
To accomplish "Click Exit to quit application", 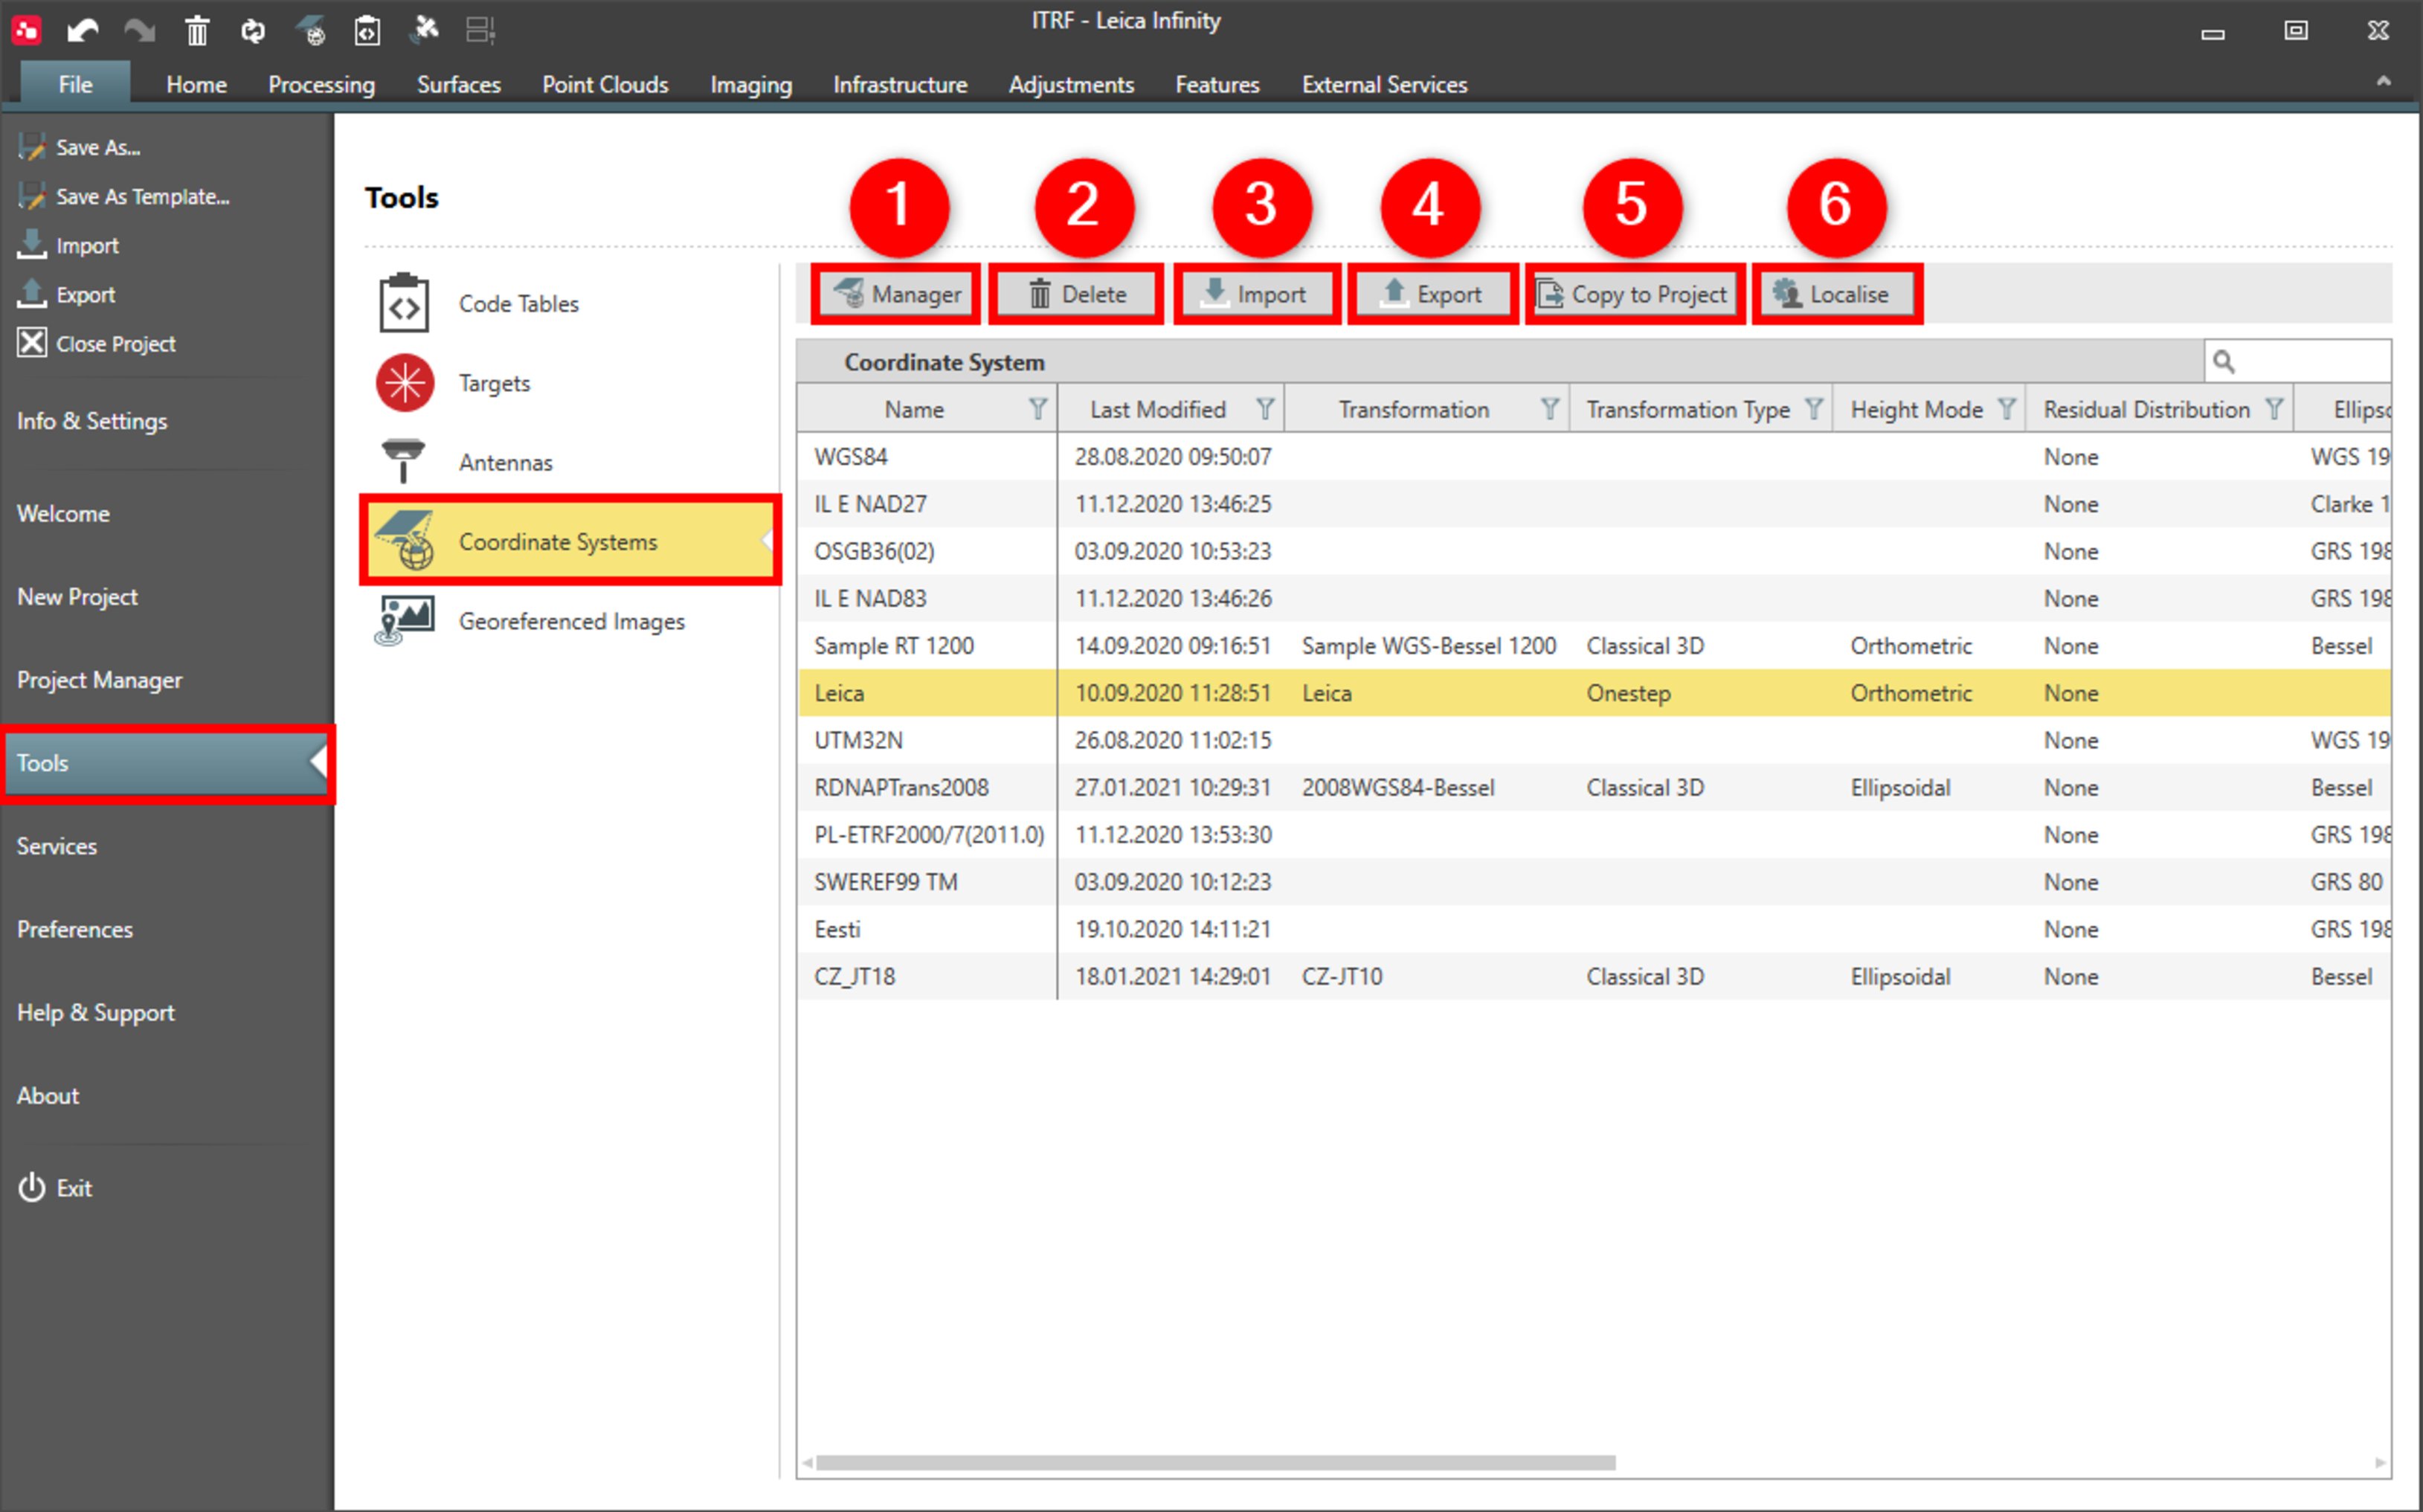I will (x=55, y=1187).
